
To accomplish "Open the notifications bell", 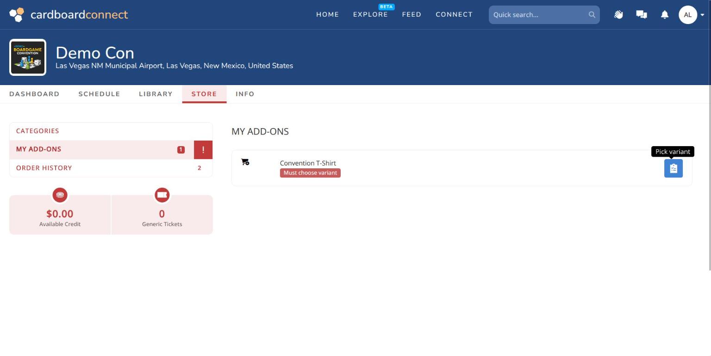I will click(x=665, y=15).
